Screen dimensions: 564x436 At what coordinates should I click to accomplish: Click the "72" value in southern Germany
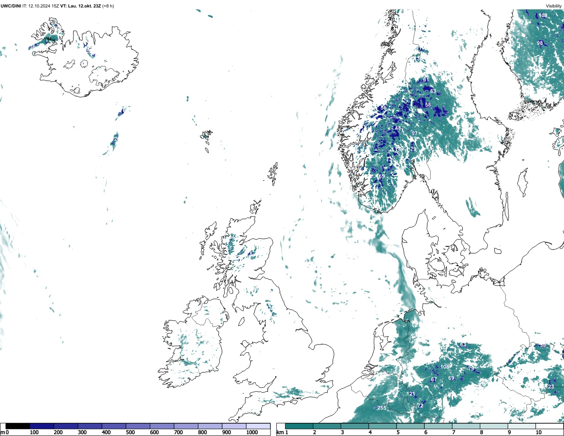420,406
